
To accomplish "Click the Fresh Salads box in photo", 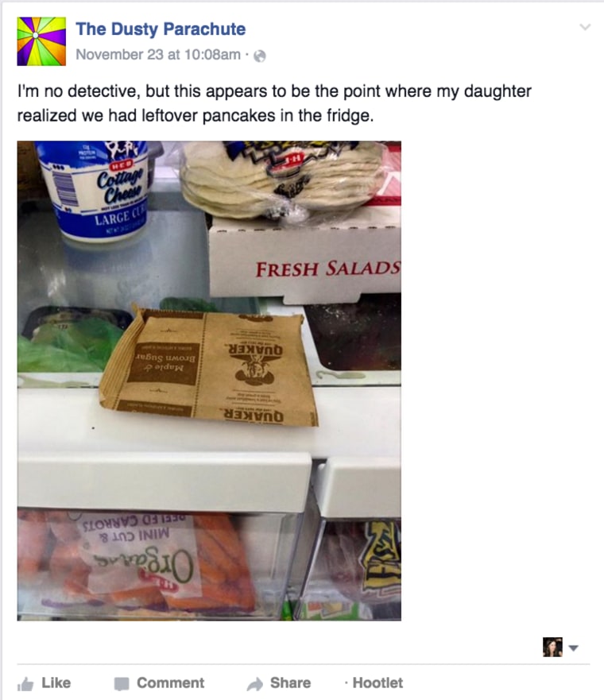I will pyautogui.click(x=305, y=259).
